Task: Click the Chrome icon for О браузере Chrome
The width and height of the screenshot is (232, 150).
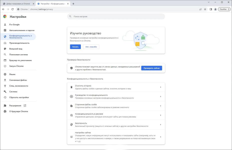Action: pos(5,111)
